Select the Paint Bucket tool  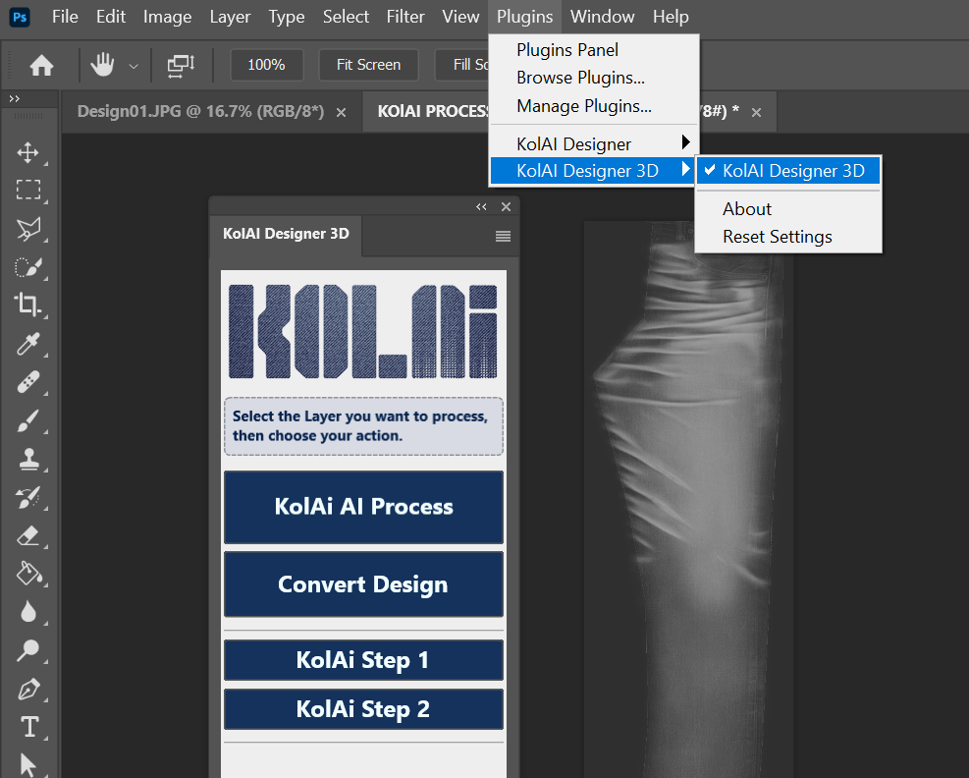(x=27, y=574)
